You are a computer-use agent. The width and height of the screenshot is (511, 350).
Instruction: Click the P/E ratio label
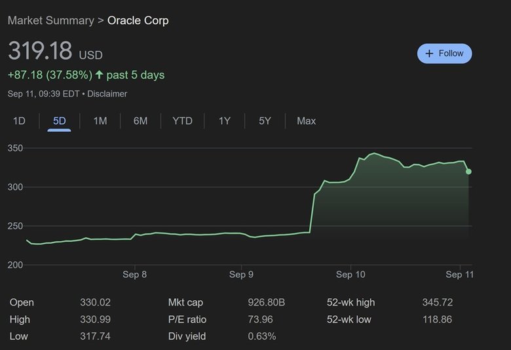(187, 319)
